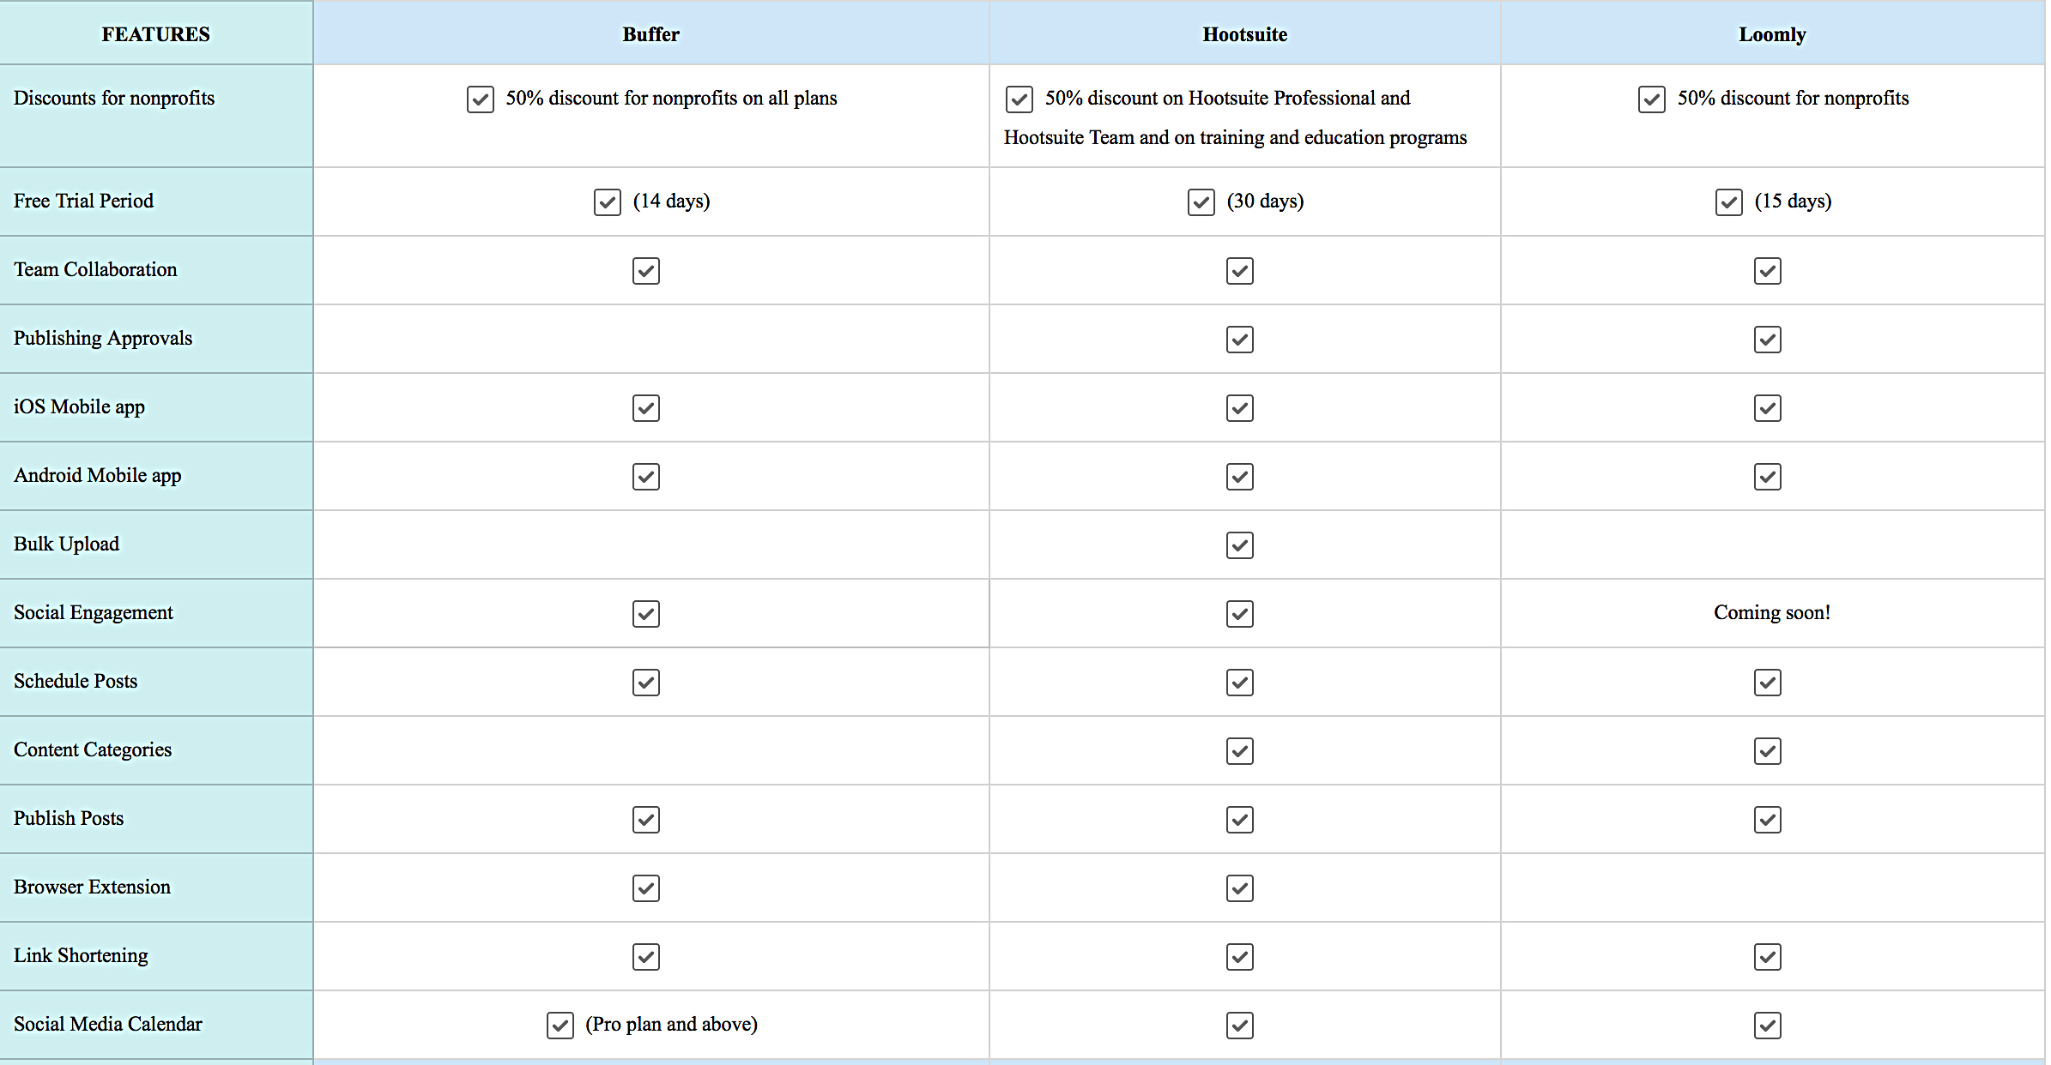Image resolution: width=2051 pixels, height=1065 pixels.
Task: Click Loomly's Publish Posts checkmark
Action: [x=1768, y=820]
